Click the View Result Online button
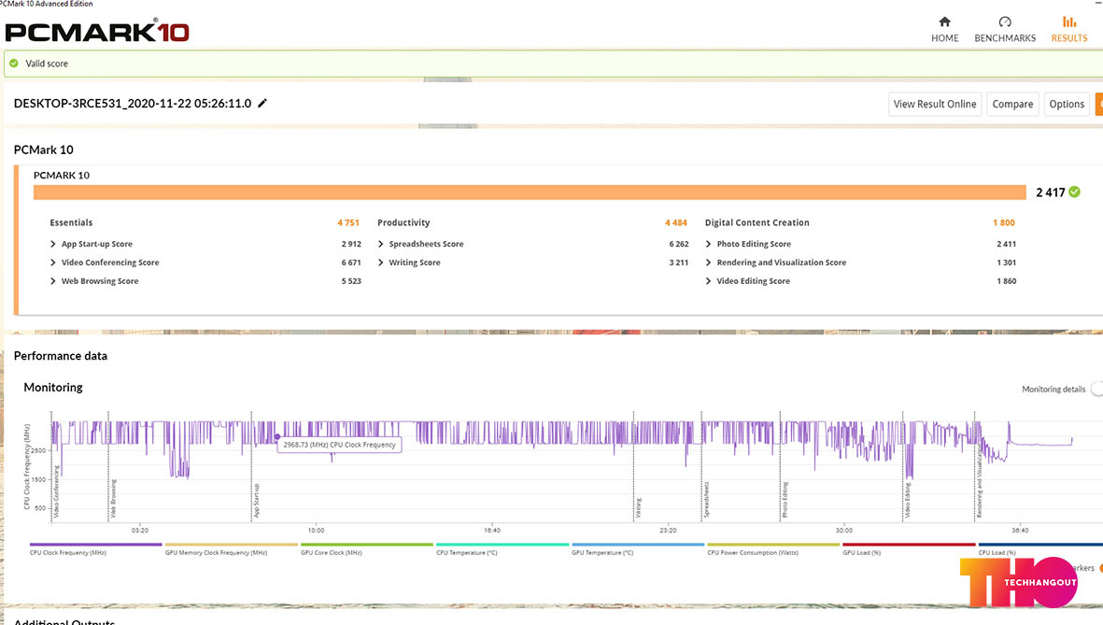The height and width of the screenshot is (625, 1103). (935, 104)
